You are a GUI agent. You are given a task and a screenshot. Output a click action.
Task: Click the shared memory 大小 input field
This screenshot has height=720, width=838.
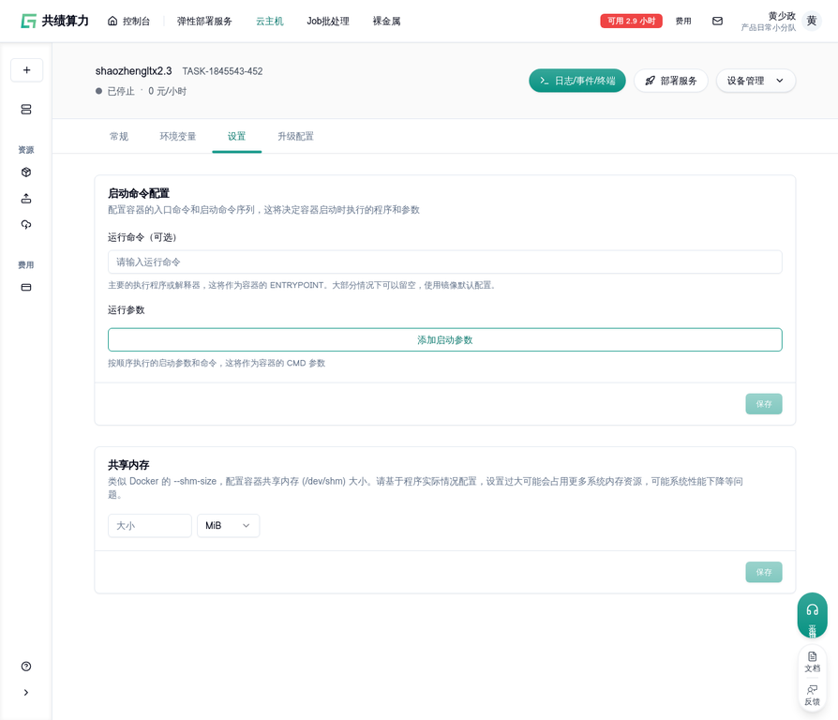(x=150, y=526)
